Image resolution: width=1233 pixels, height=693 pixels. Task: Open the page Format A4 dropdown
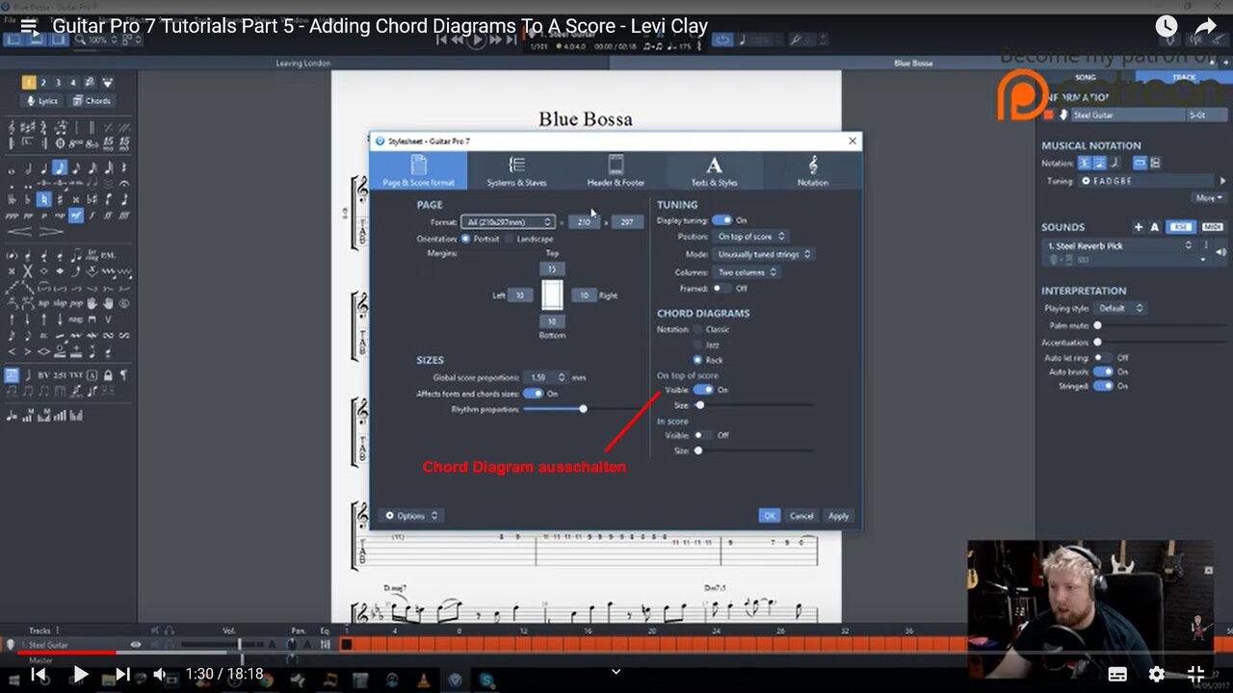pyautogui.click(x=508, y=221)
